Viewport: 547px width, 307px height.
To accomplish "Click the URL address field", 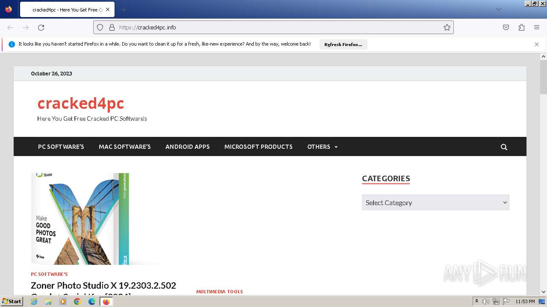I will click(x=273, y=27).
